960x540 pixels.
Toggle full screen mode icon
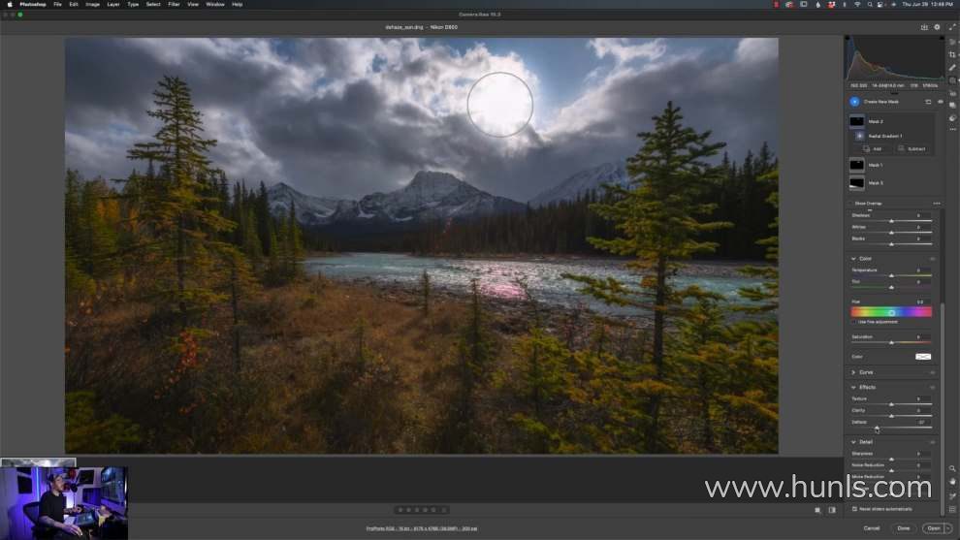[951, 27]
